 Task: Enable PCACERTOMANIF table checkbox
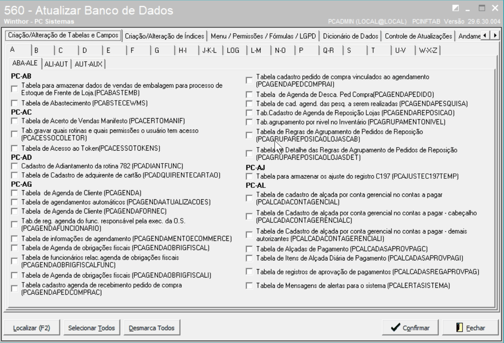tap(15, 121)
